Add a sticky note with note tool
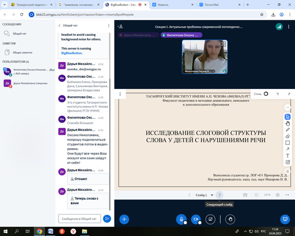This screenshot has height=236, width=295. click(288, 162)
